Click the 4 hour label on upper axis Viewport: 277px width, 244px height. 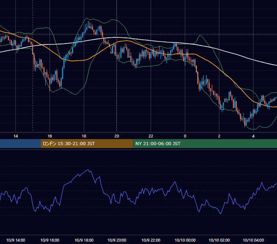click(x=253, y=136)
